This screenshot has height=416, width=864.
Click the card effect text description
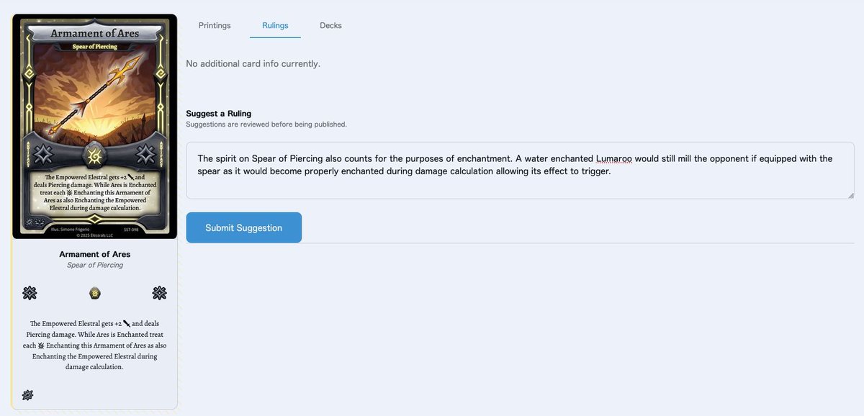pyautogui.click(x=95, y=345)
